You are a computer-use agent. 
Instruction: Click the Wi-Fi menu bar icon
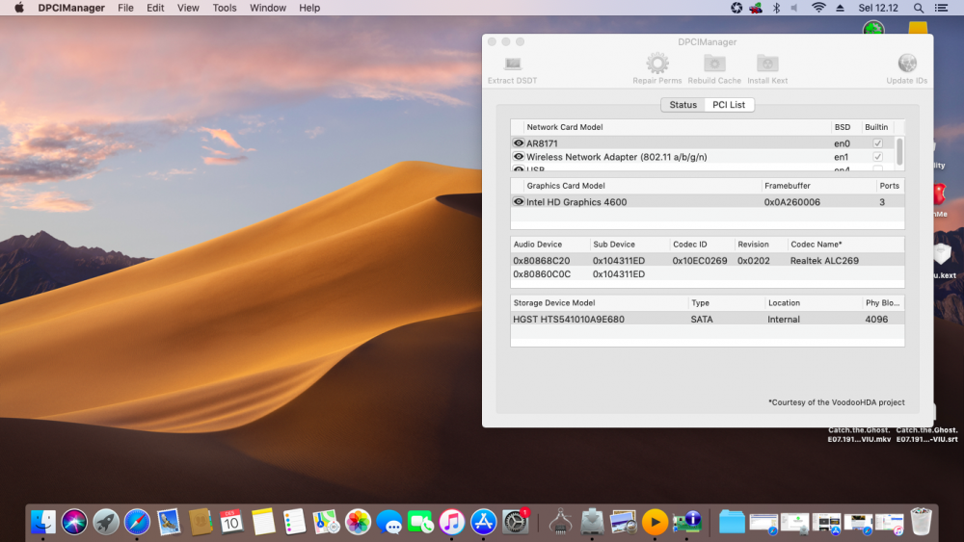(818, 8)
